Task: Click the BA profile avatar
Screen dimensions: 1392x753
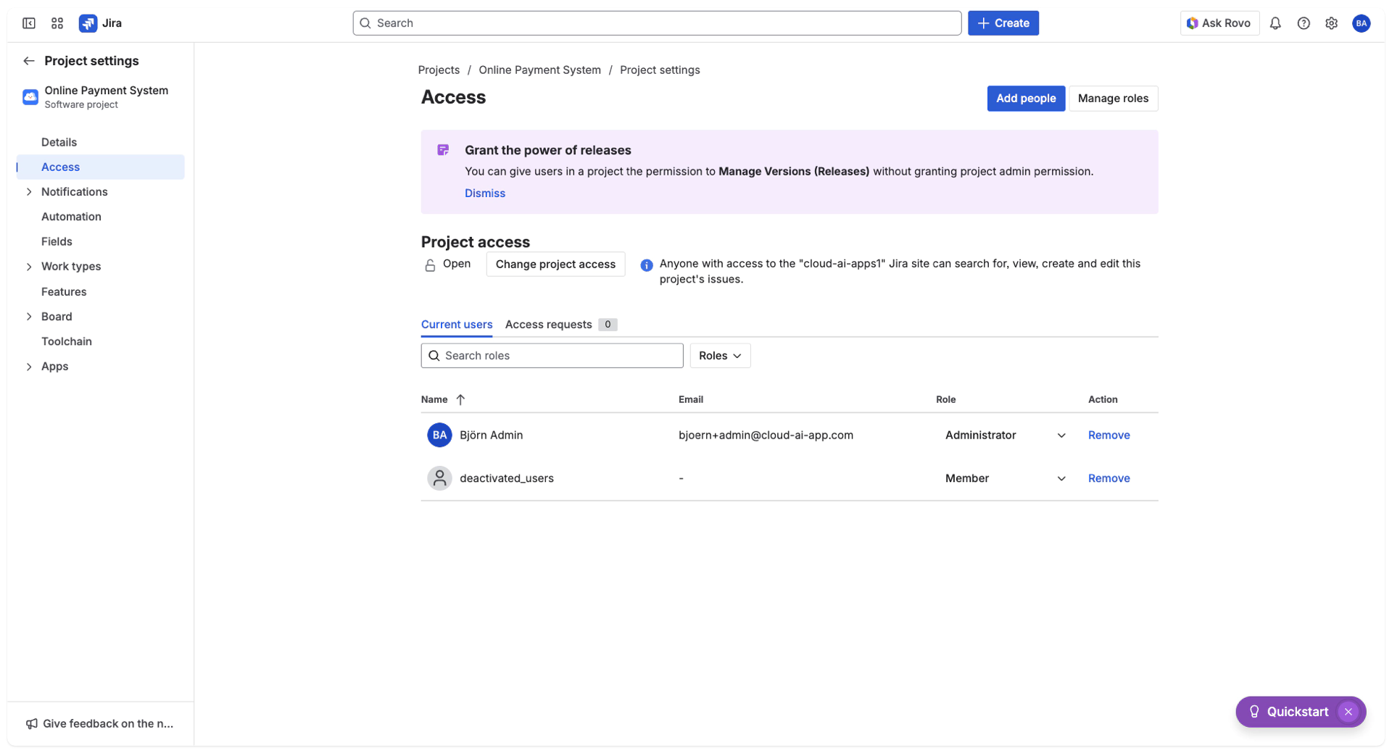Action: point(1360,22)
